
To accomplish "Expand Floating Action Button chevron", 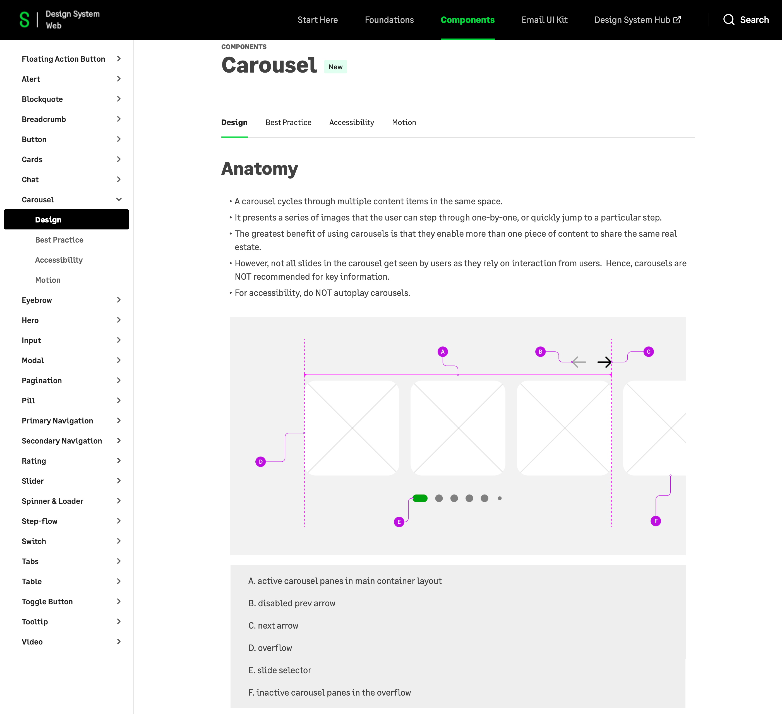I will (x=119, y=59).
